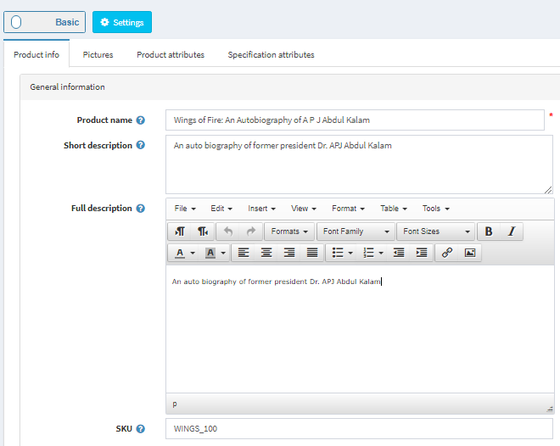Viewport: 560px width, 446px height.
Task: Insert a bulleted list
Action: pyautogui.click(x=338, y=253)
